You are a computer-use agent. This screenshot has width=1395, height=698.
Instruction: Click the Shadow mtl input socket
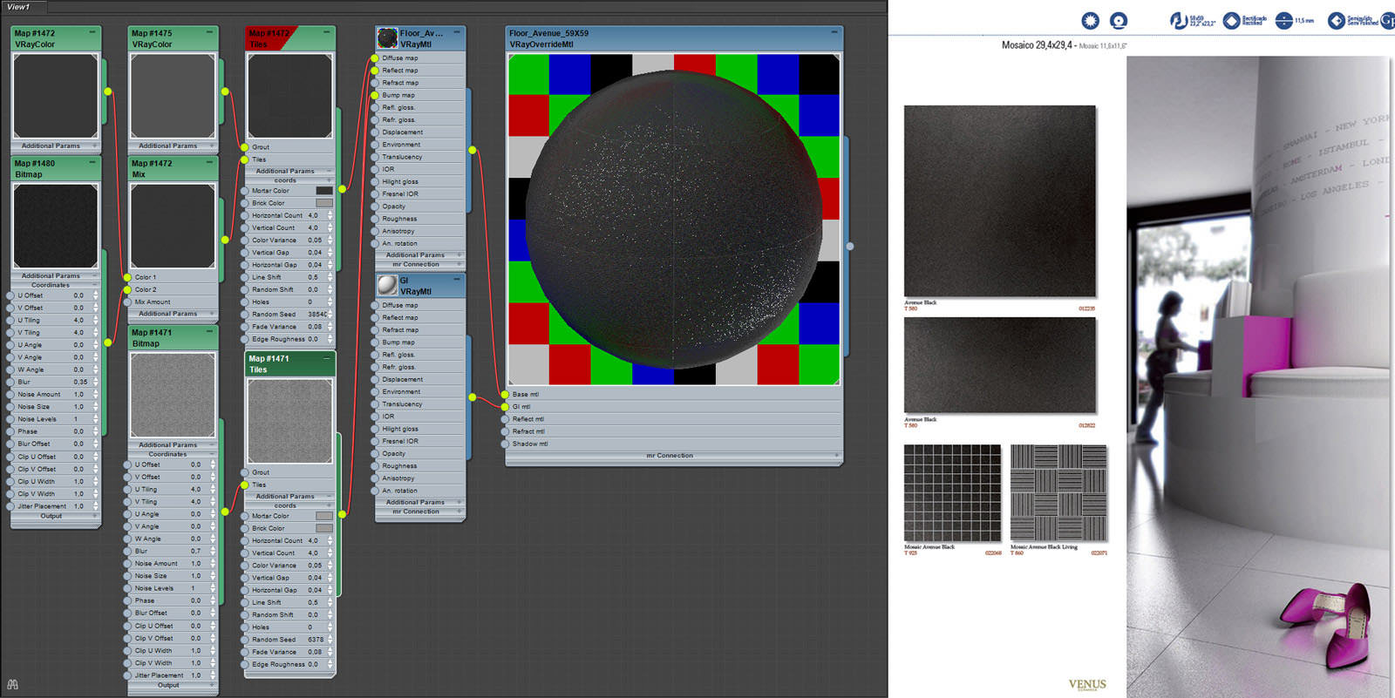(505, 444)
